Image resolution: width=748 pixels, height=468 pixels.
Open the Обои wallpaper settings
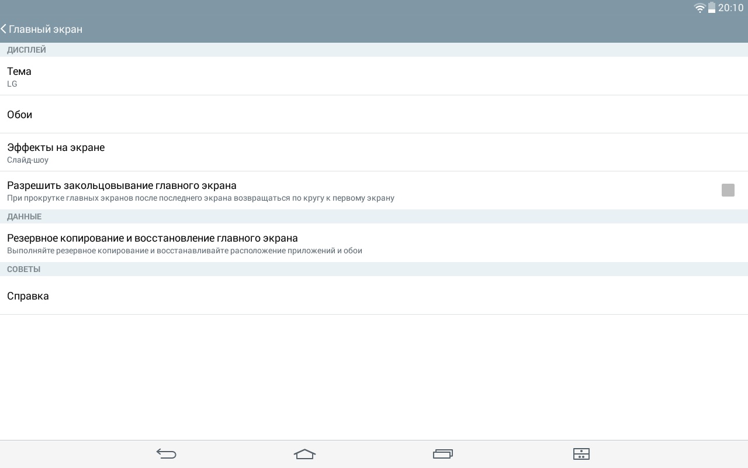pos(20,115)
